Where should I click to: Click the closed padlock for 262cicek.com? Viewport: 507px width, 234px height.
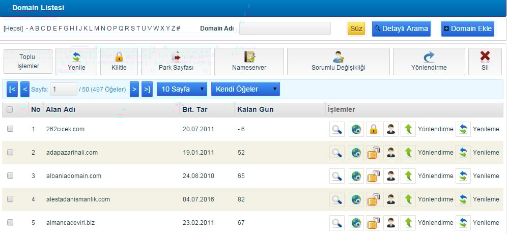pyautogui.click(x=374, y=129)
